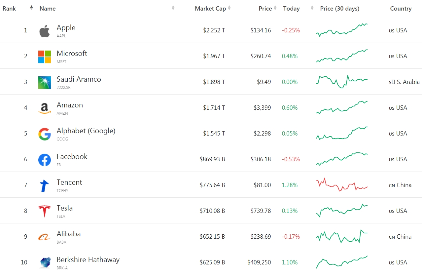
Task: Open the Apple company link
Action: pyautogui.click(x=66, y=28)
